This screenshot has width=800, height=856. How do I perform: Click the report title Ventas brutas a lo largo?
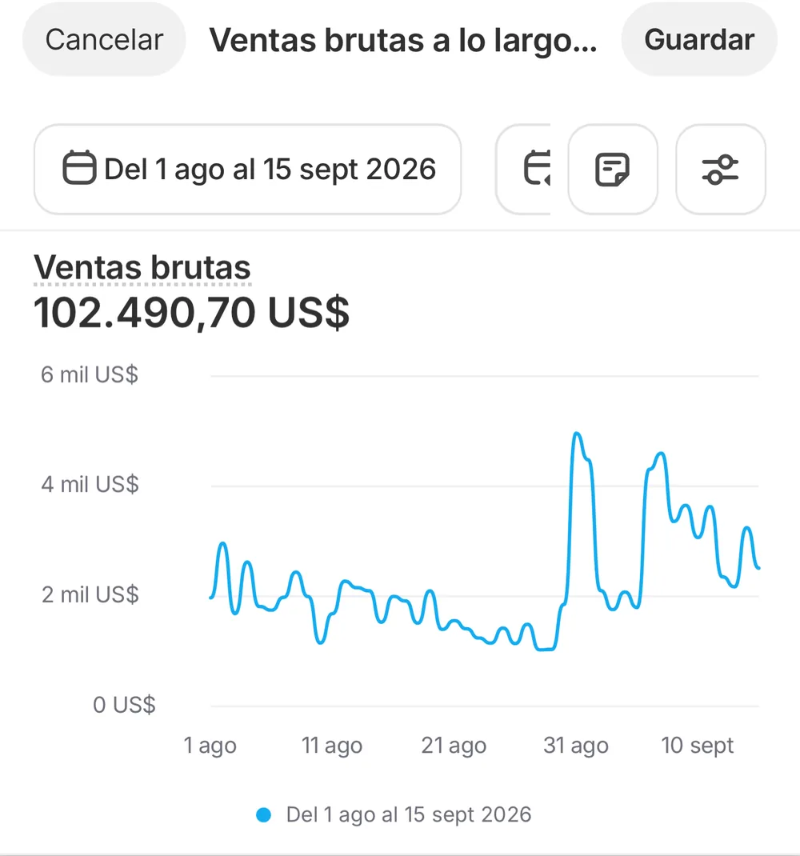tap(403, 40)
